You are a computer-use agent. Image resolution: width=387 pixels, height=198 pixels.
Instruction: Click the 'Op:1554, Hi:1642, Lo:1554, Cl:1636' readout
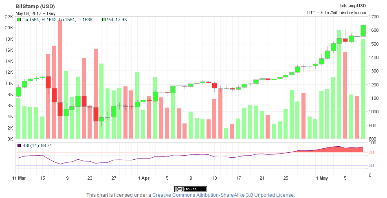(x=57, y=20)
